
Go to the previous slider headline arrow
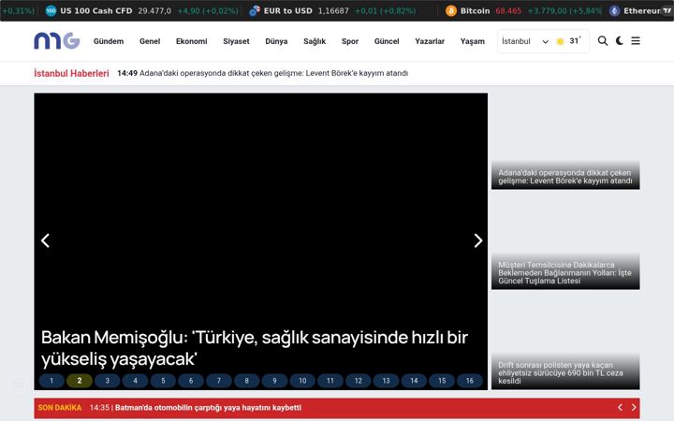click(46, 240)
